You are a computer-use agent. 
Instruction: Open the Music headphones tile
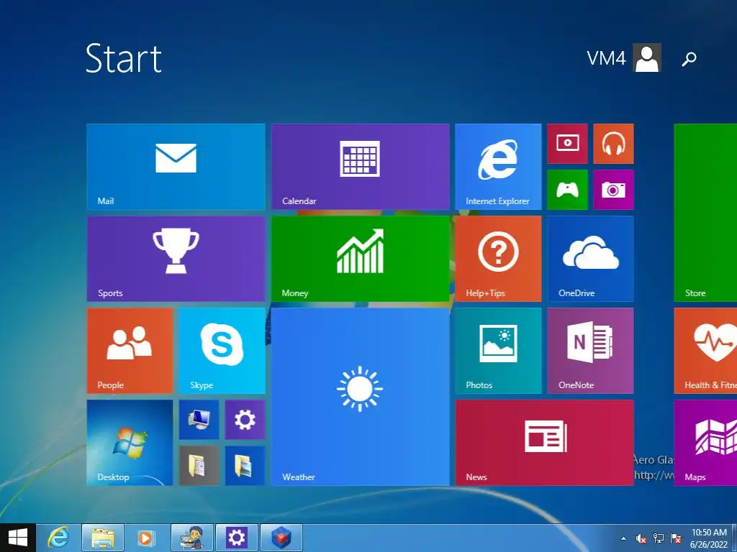click(613, 144)
